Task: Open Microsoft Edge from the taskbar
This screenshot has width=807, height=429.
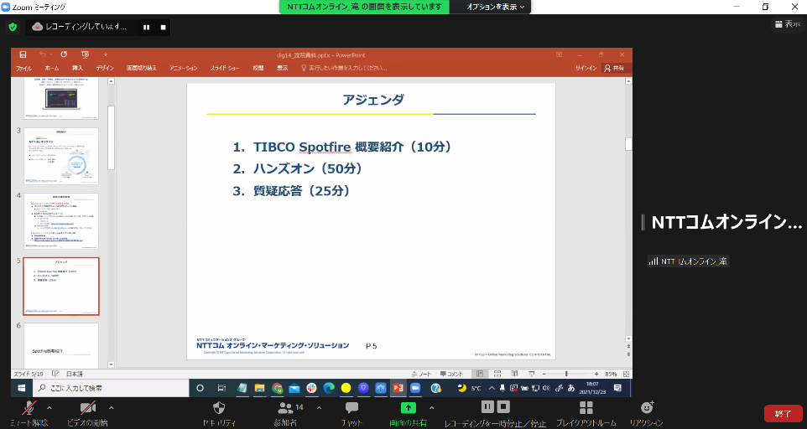Action: pyautogui.click(x=329, y=388)
